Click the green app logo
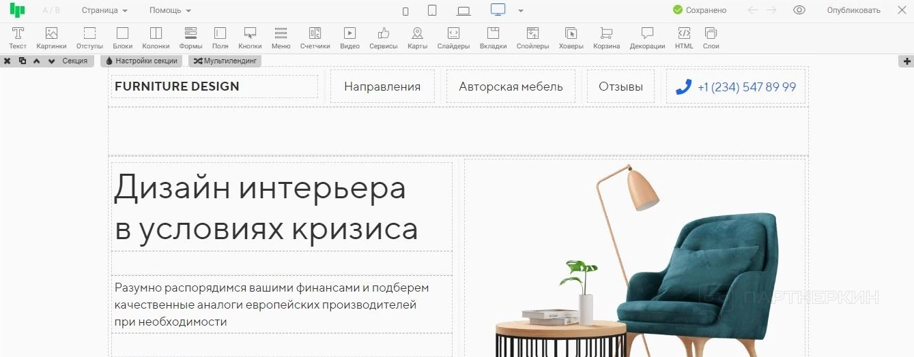 (18, 10)
